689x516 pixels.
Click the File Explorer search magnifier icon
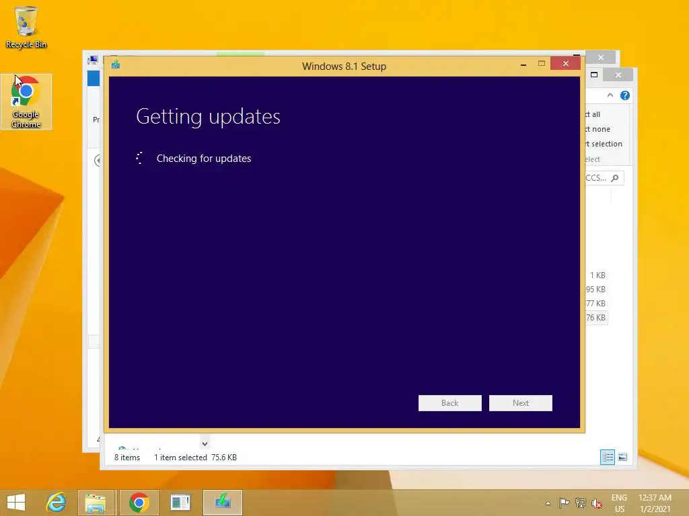(615, 177)
